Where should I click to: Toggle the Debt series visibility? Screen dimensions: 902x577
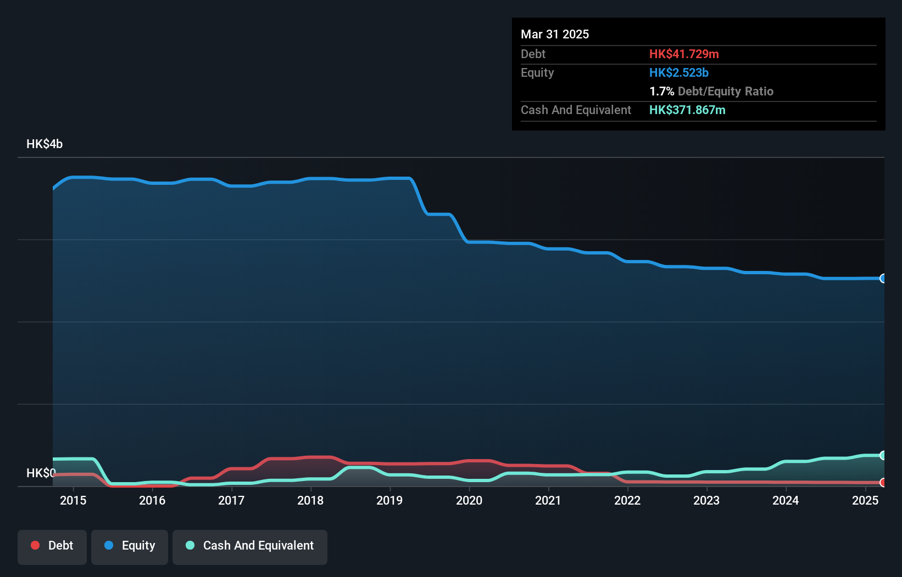click(x=52, y=546)
